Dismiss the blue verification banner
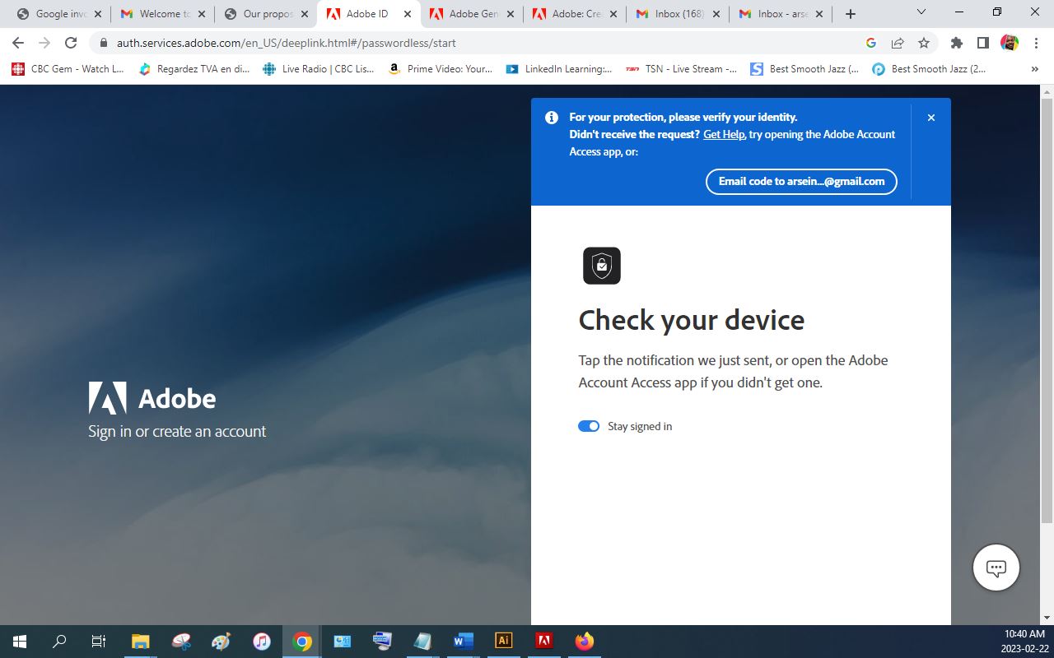This screenshot has height=658, width=1054. click(931, 118)
